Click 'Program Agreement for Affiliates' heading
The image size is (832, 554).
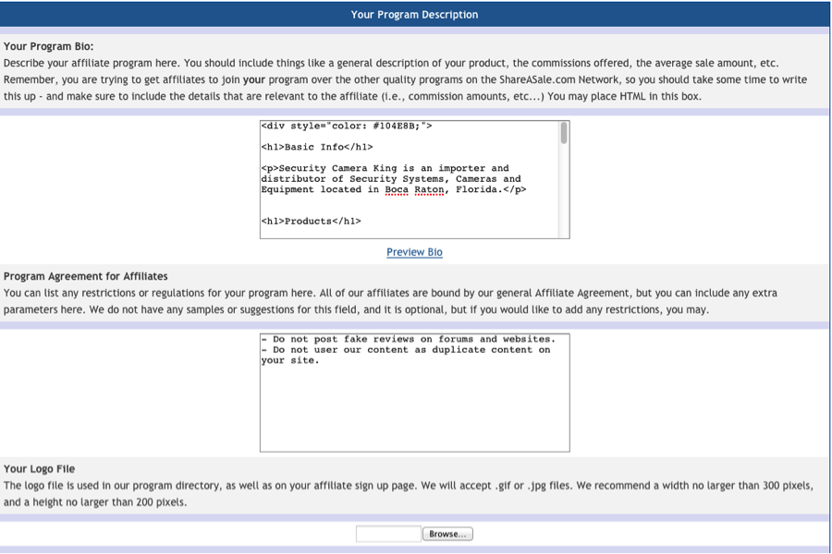pos(85,276)
